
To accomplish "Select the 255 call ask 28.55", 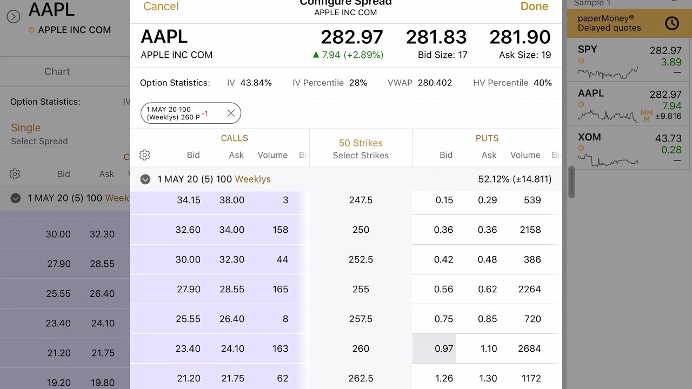I will tap(232, 289).
